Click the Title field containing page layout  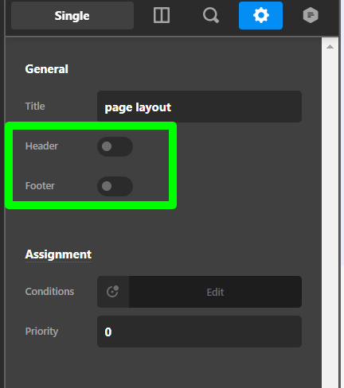click(199, 107)
